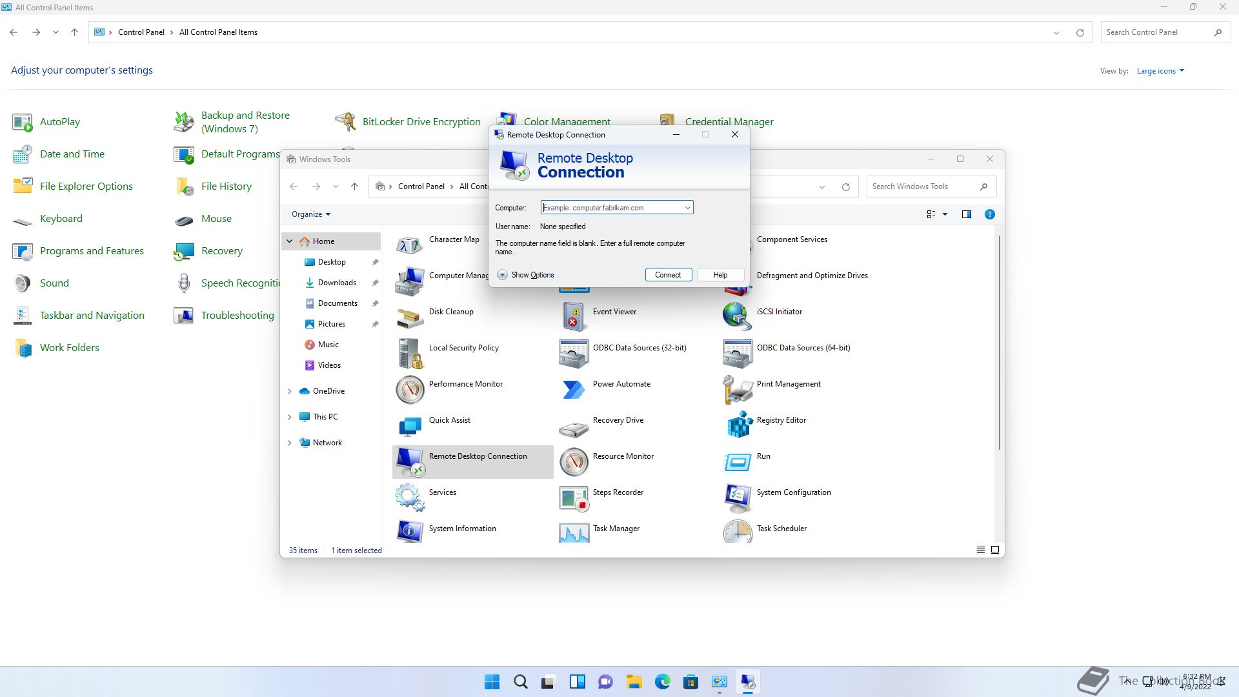Switch Windows Tools to details view
This screenshot has width=1239, height=697.
[980, 550]
